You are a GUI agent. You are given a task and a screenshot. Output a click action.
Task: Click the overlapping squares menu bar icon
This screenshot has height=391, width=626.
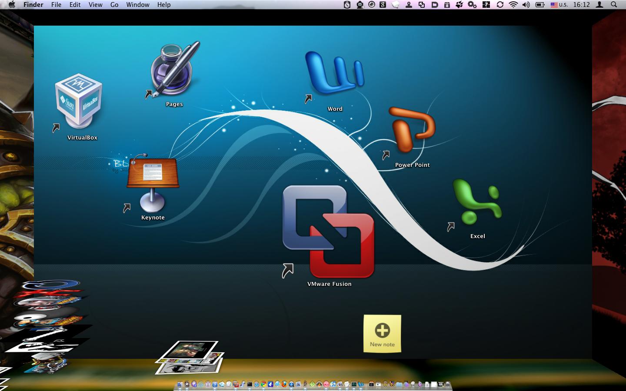[422, 5]
